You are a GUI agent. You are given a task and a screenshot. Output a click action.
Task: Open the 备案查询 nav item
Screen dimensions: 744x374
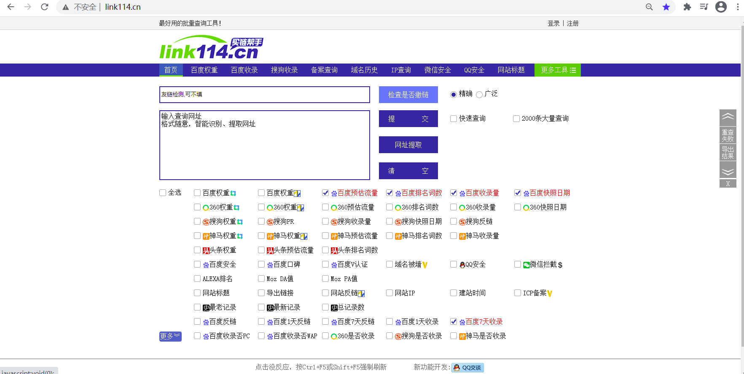[x=325, y=70]
